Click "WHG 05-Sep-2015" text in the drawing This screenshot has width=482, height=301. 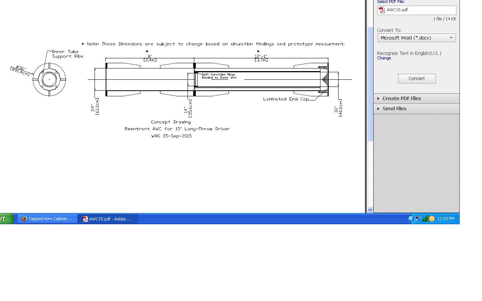(171, 136)
